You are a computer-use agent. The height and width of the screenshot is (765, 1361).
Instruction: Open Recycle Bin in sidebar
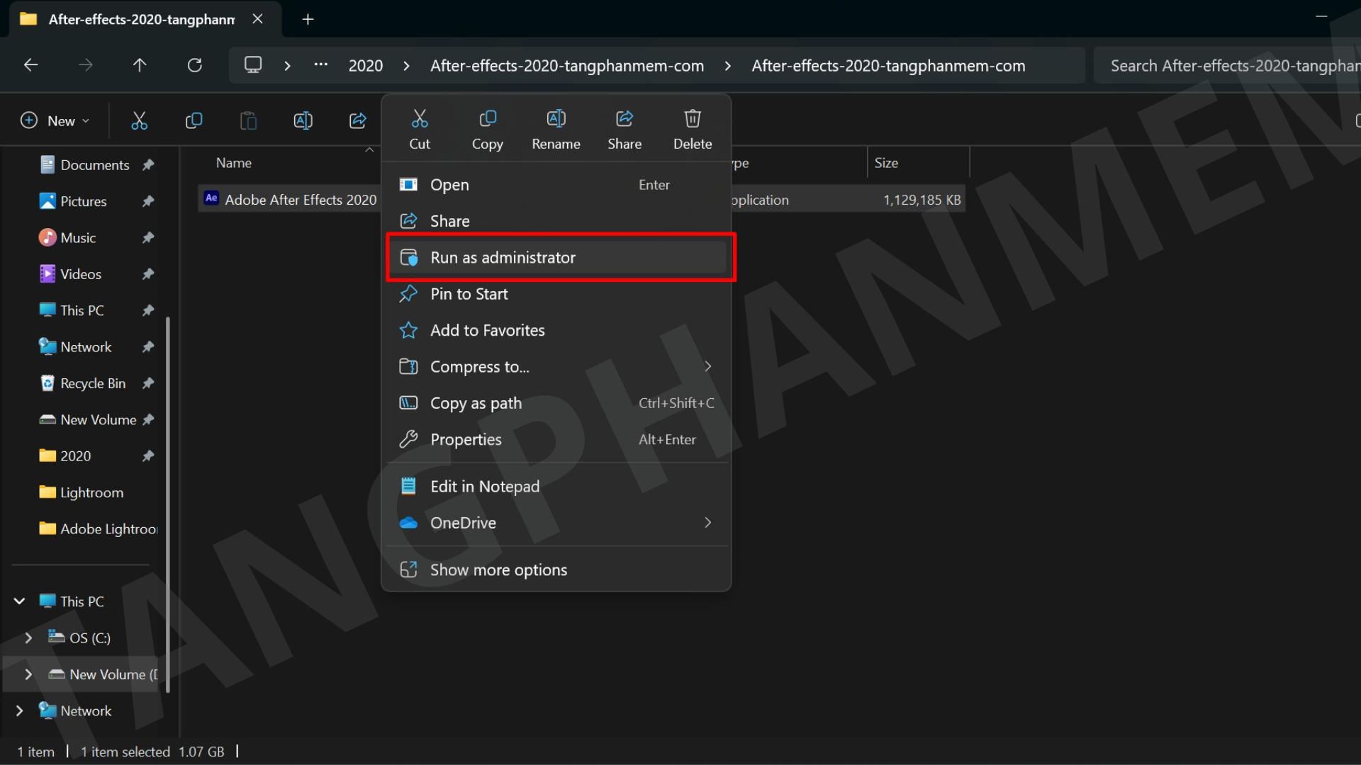[93, 383]
